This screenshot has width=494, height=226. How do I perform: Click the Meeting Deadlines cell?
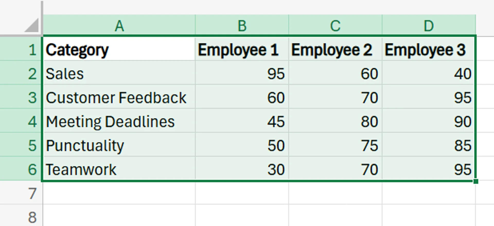pos(120,121)
